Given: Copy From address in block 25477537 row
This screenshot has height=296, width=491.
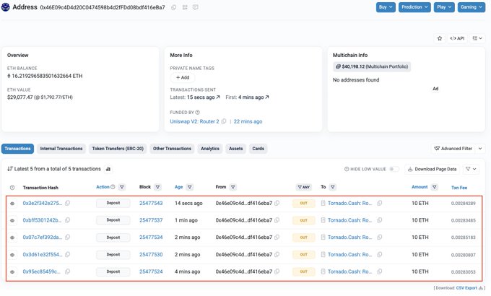Looking at the screenshot, I should [277, 220].
